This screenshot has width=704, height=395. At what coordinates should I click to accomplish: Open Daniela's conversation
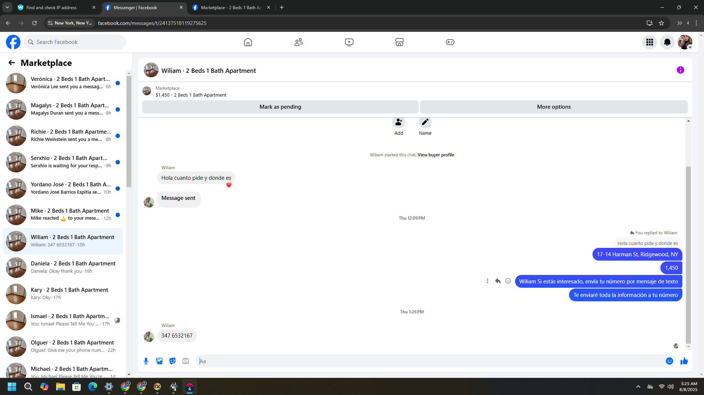coord(63,268)
